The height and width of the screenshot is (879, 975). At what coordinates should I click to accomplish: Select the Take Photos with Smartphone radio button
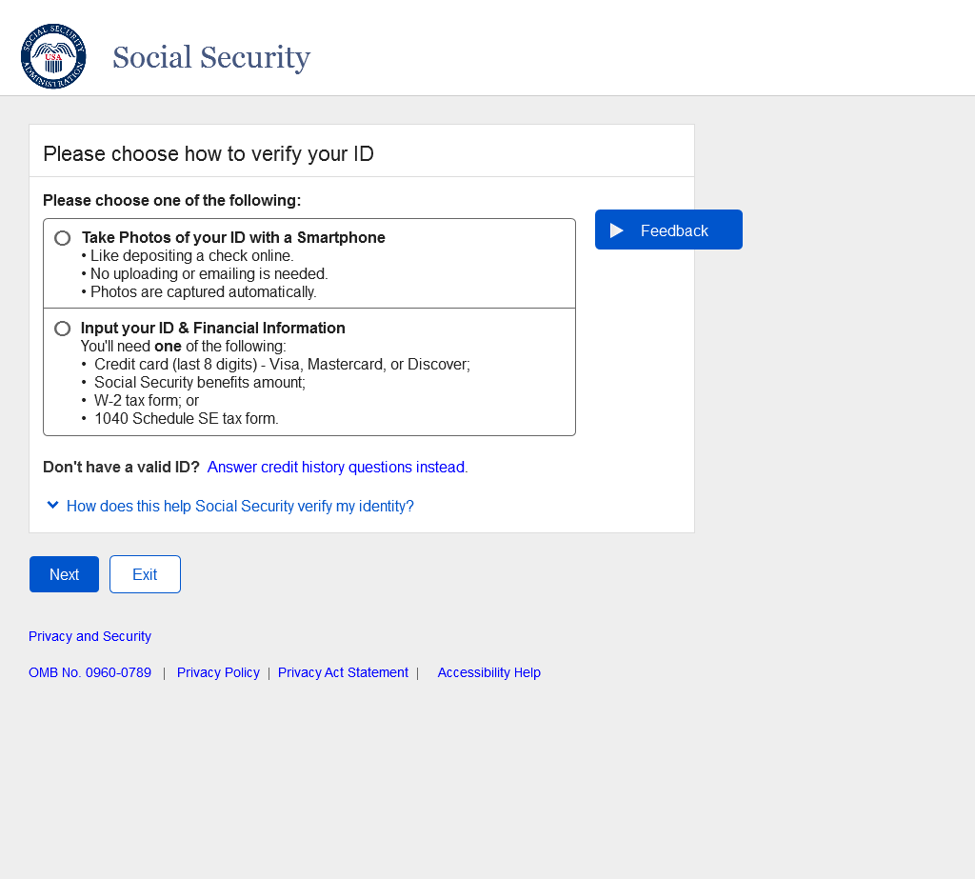63,238
